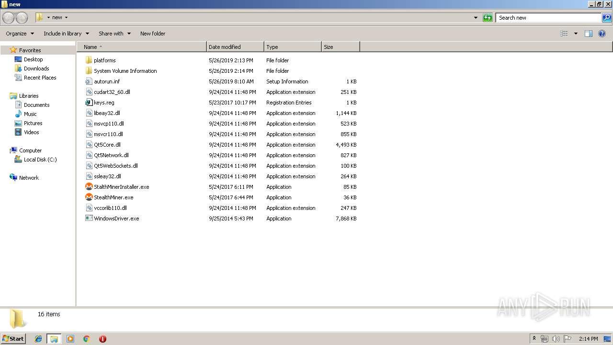Screen dimensions: 613x345
Task: Open Internet Explorer from the taskbar
Action: [38, 339]
